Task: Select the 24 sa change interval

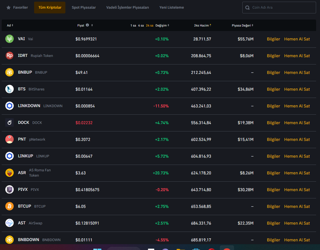Action: pos(150,25)
